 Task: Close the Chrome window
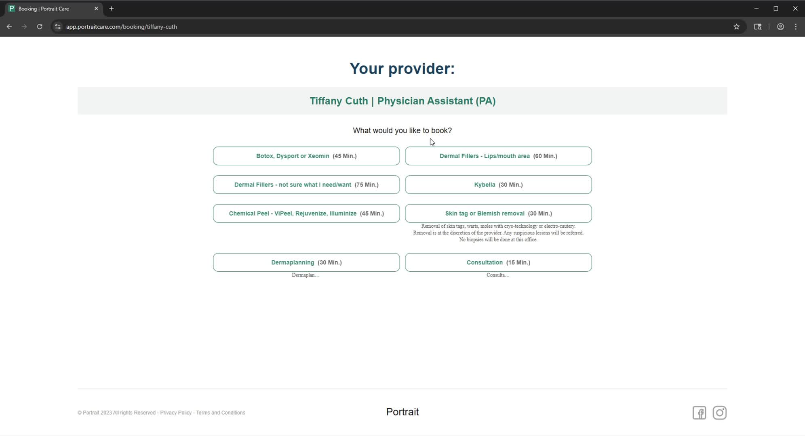(795, 8)
